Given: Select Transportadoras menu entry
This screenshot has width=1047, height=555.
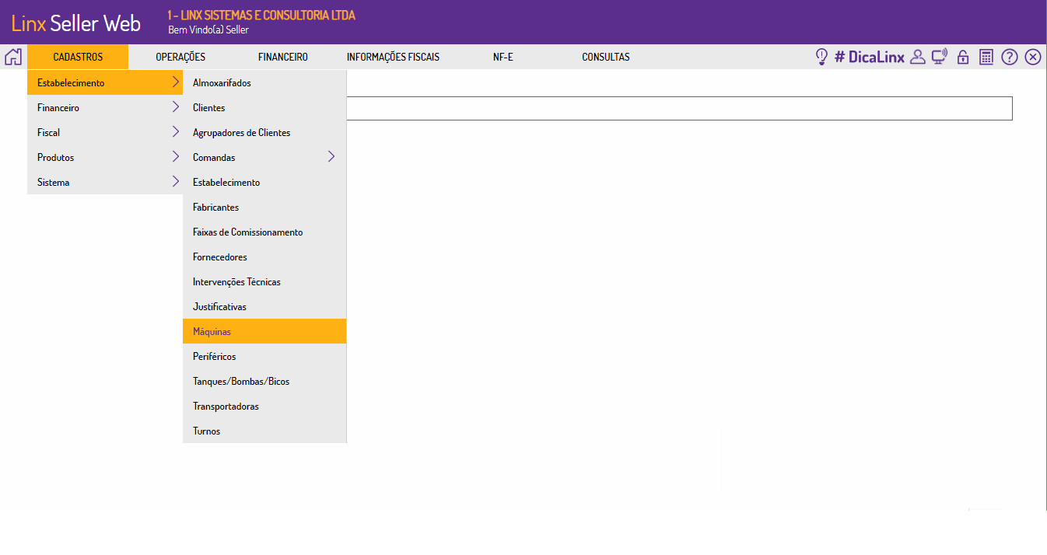Looking at the screenshot, I should click(264, 406).
